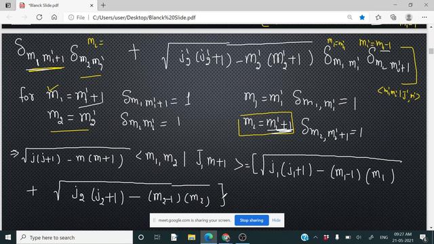The height and width of the screenshot is (244, 434).
Task: View file site information icon
Action: (x=71, y=18)
